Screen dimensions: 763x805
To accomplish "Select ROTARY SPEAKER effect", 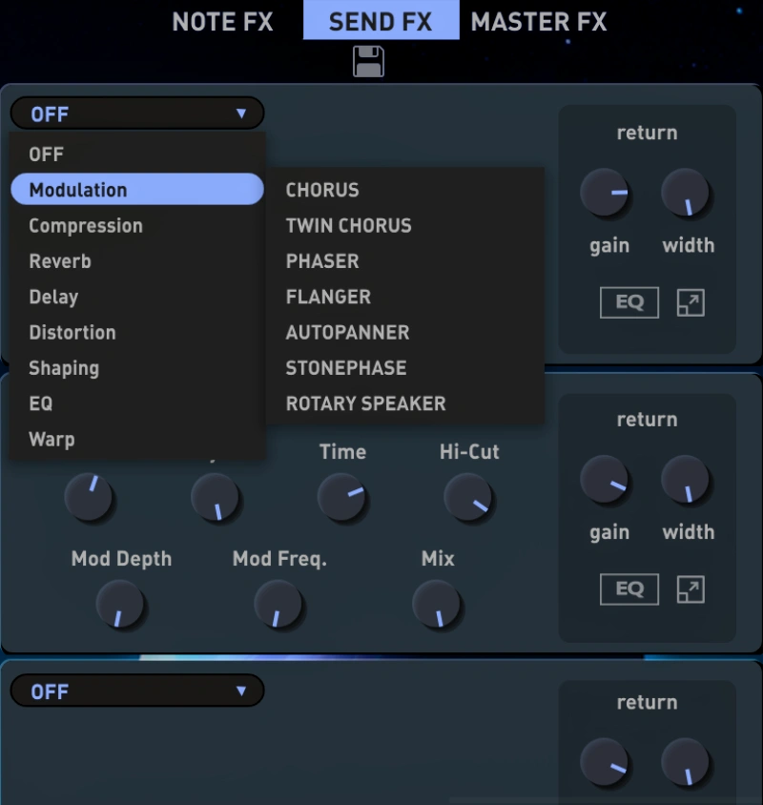I will tap(365, 403).
